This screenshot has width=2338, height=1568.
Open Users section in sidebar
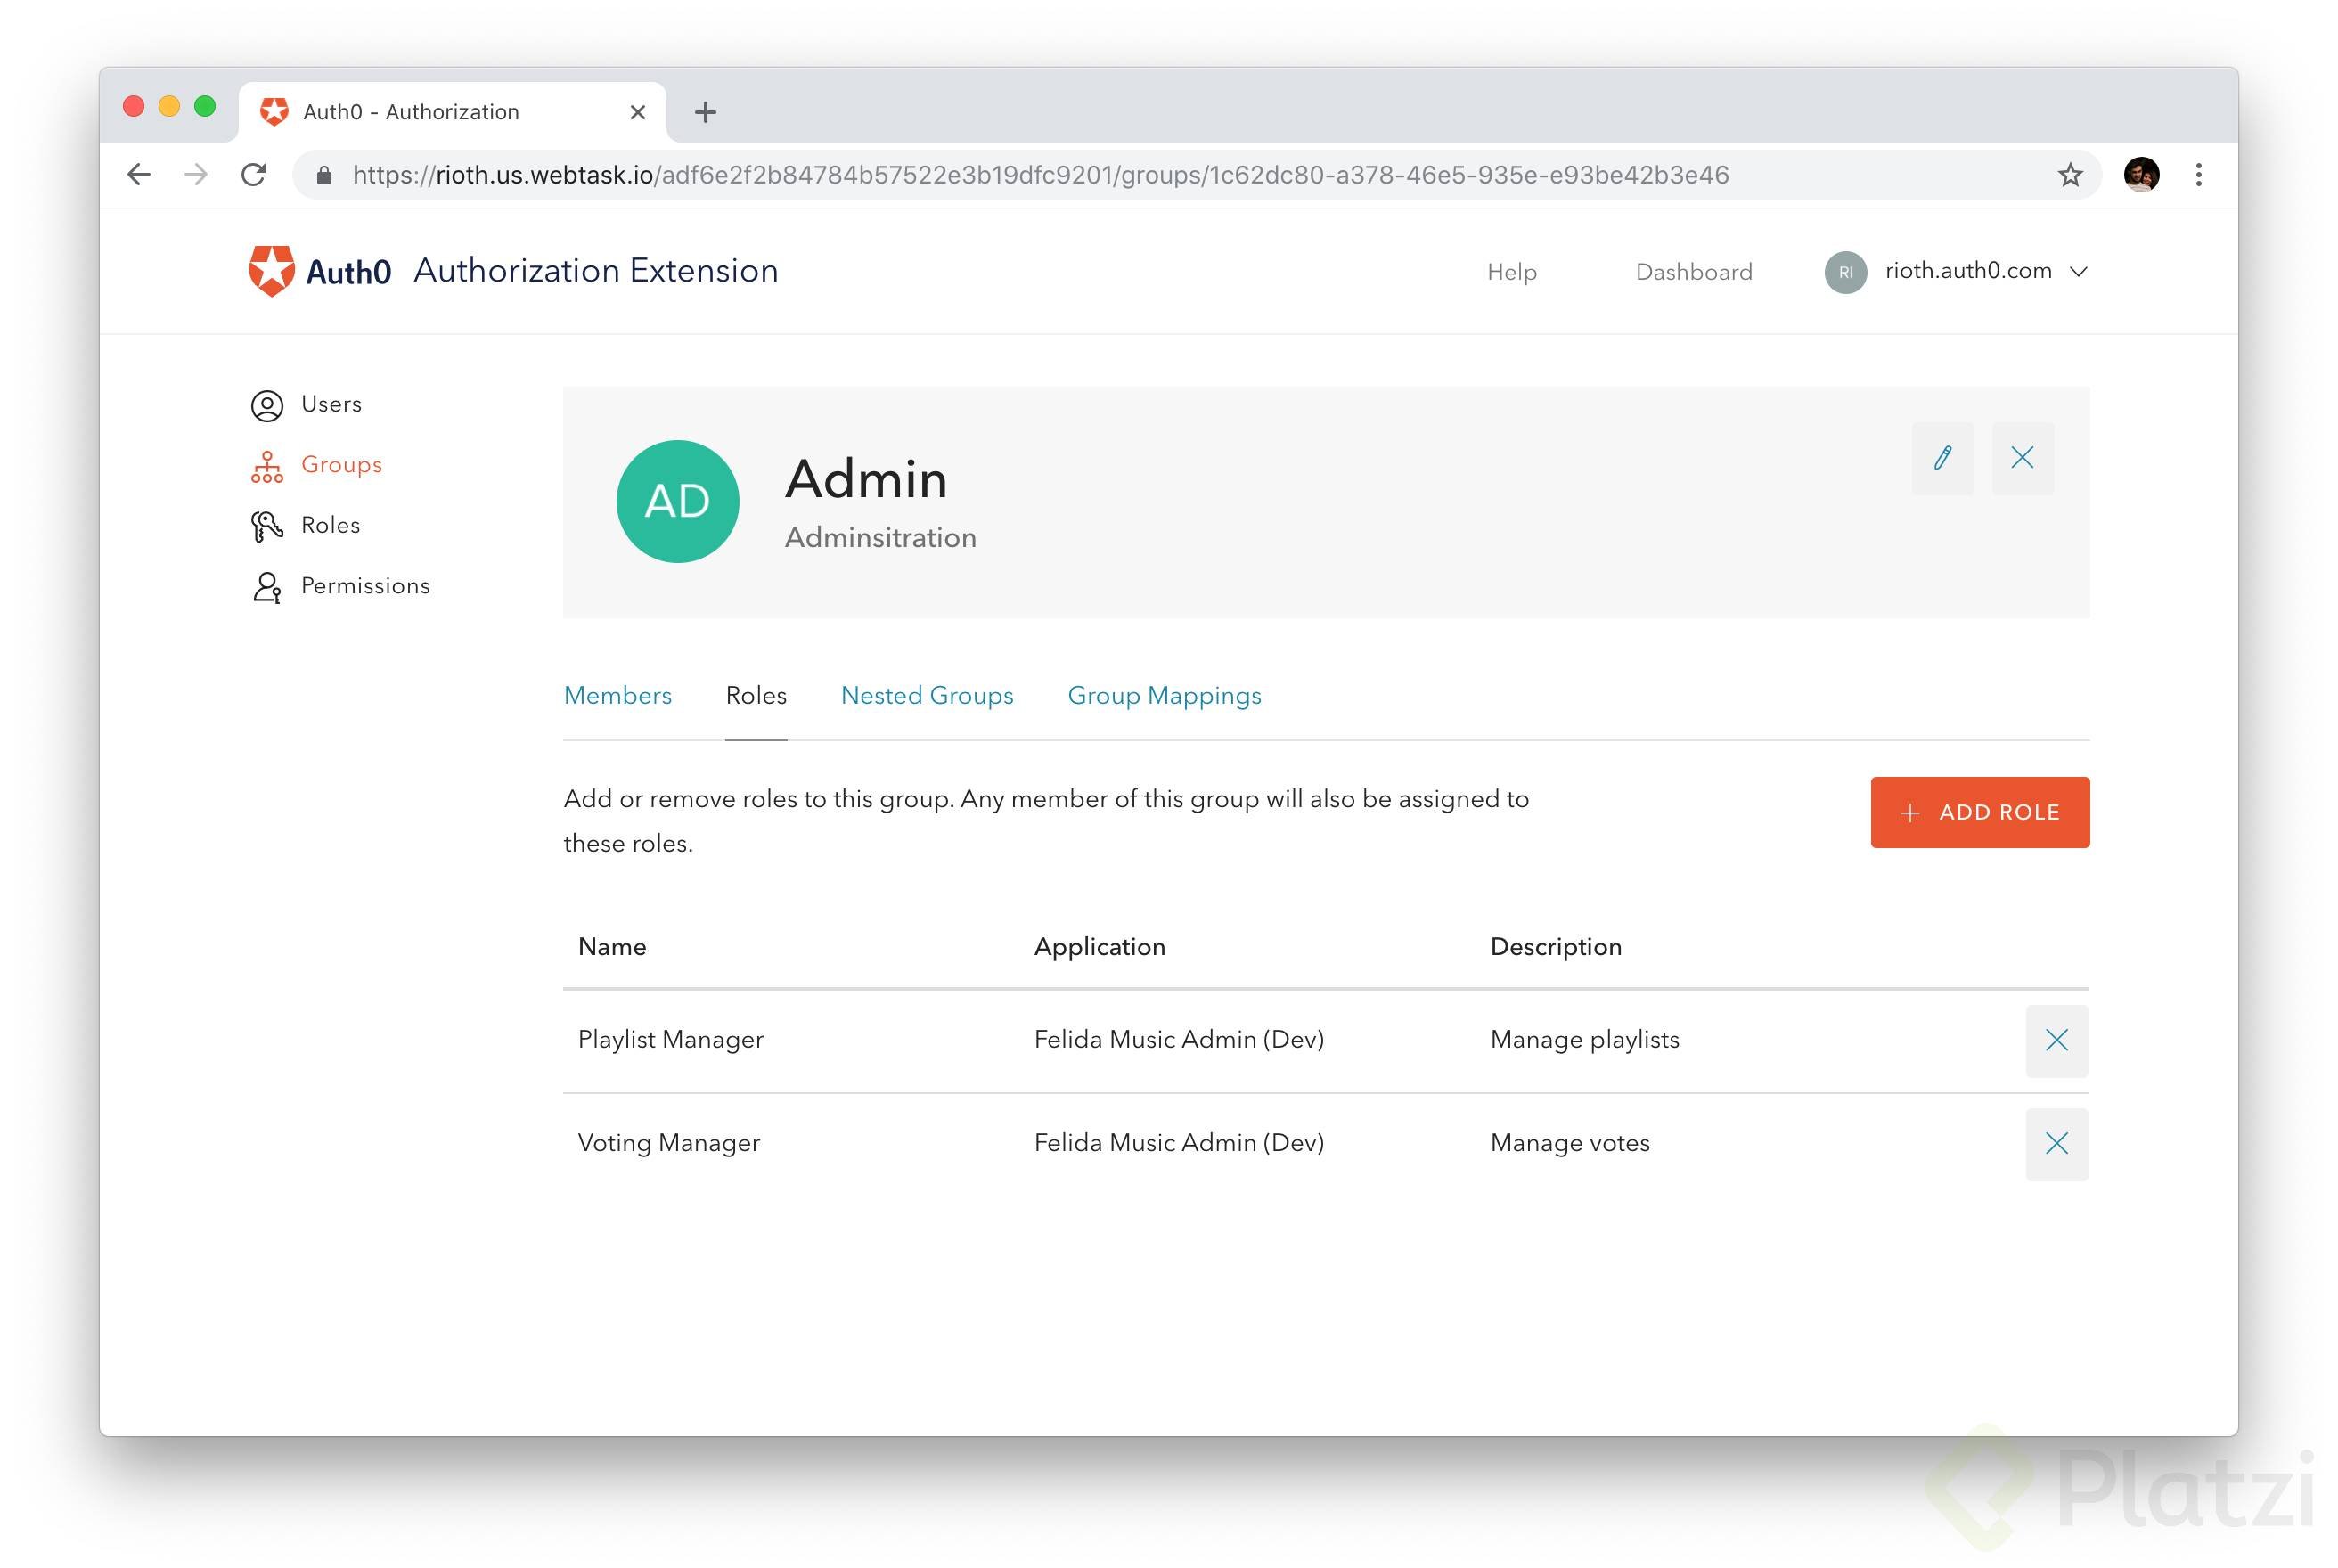click(330, 404)
